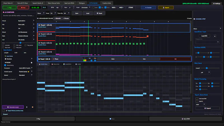
Task: Open the Mix dropdown showing None (off)
Action: (x=26, y=25)
